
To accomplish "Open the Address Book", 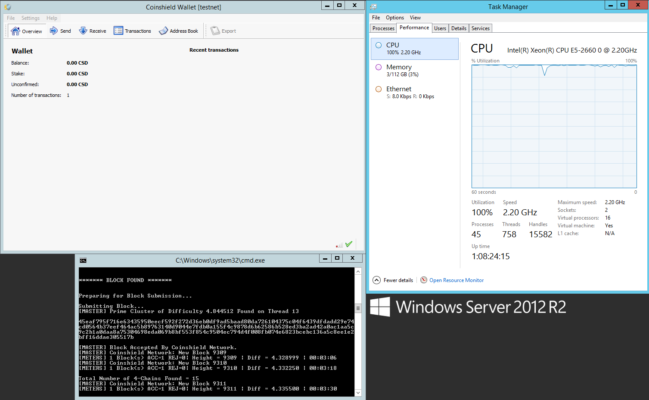I will coord(178,31).
